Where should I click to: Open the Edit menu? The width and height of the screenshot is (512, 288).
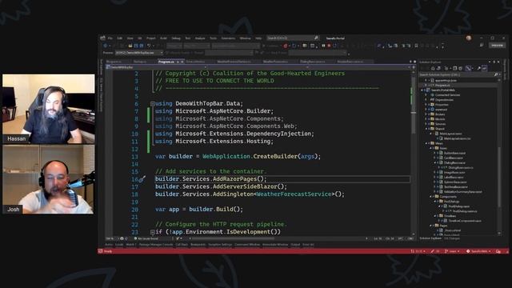119,38
